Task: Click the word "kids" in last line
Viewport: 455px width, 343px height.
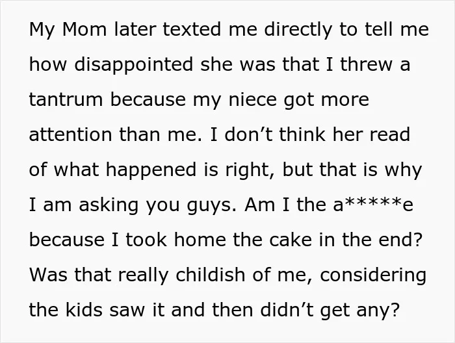Action: [x=84, y=310]
